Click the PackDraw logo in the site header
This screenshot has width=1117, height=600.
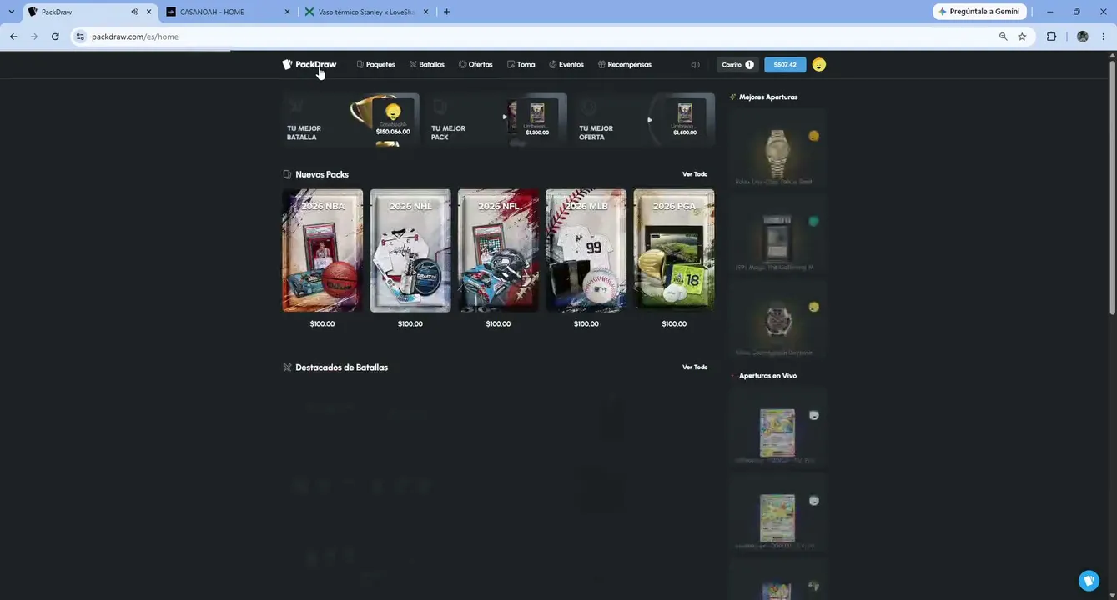309,64
